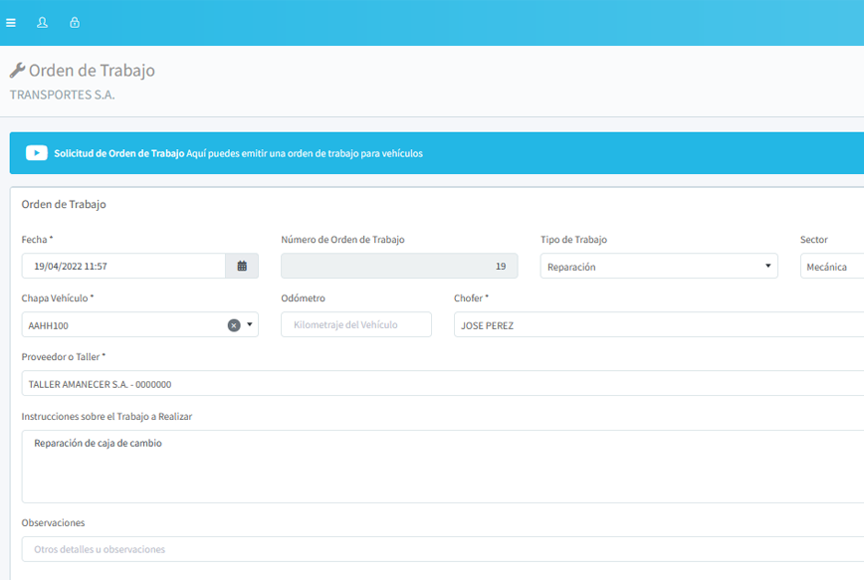Play the YouTube tutorial video icon
This screenshot has height=580, width=864.
pos(37,153)
